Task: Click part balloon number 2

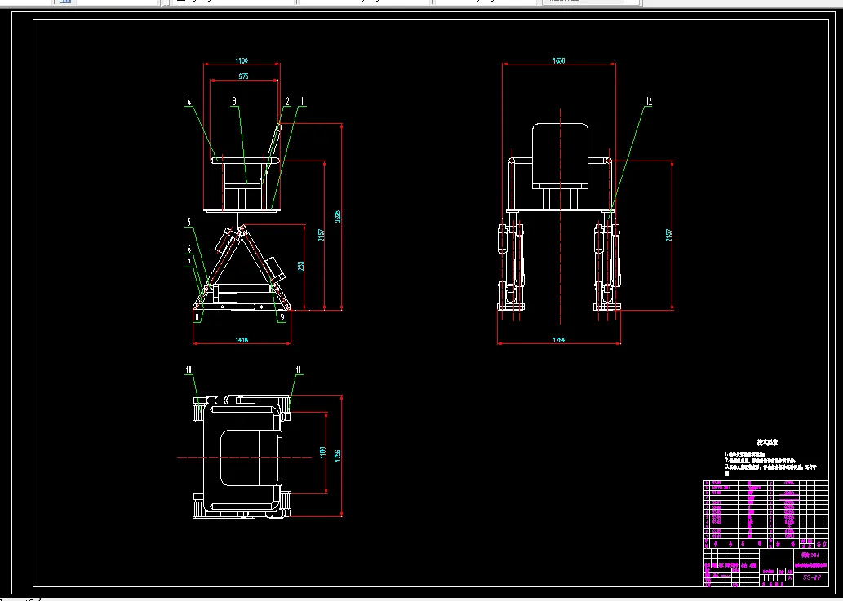Action: point(287,101)
